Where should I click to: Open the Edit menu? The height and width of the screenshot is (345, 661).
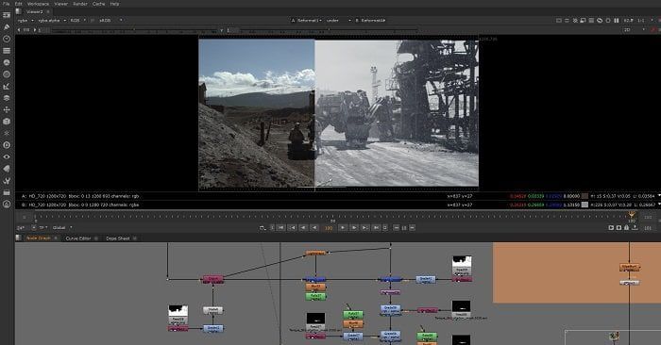(19, 4)
